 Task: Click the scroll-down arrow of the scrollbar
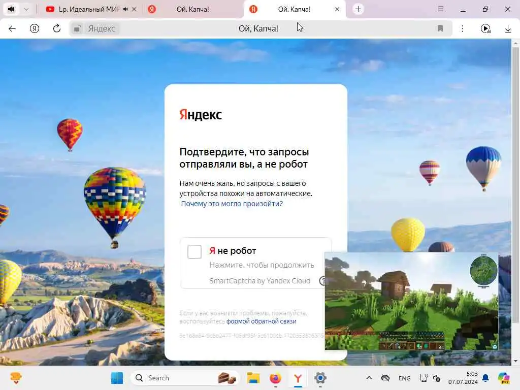point(515,361)
